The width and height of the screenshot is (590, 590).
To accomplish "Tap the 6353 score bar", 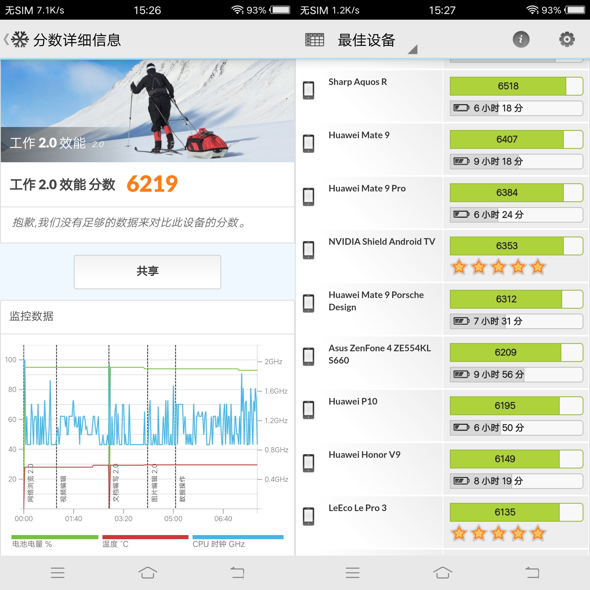I will coord(516,246).
